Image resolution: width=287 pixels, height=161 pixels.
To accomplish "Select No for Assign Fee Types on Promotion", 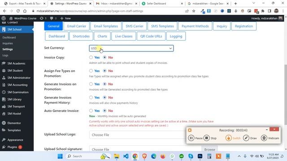I will pyautogui.click(x=104, y=71).
